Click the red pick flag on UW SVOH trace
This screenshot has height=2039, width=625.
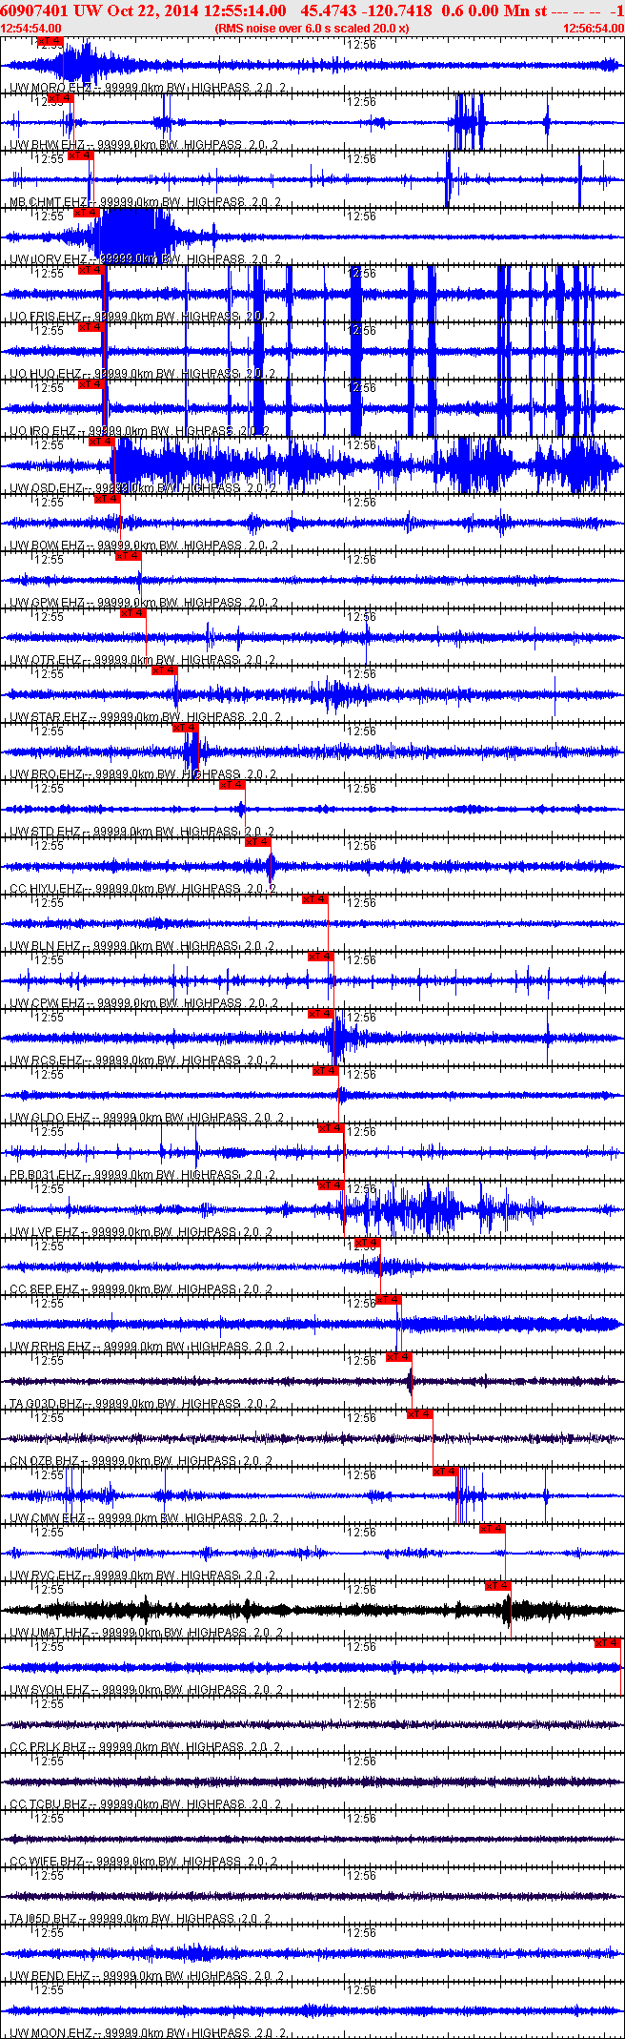(x=608, y=1643)
